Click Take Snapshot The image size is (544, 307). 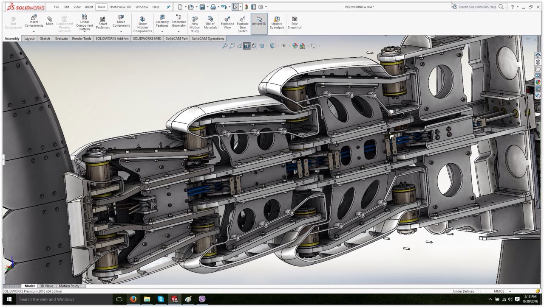pyautogui.click(x=295, y=23)
